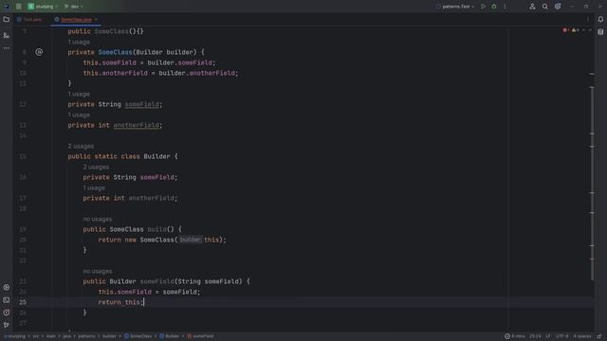607x341 pixels.
Task: Open the Database tool window icon
Action: coord(600,32)
